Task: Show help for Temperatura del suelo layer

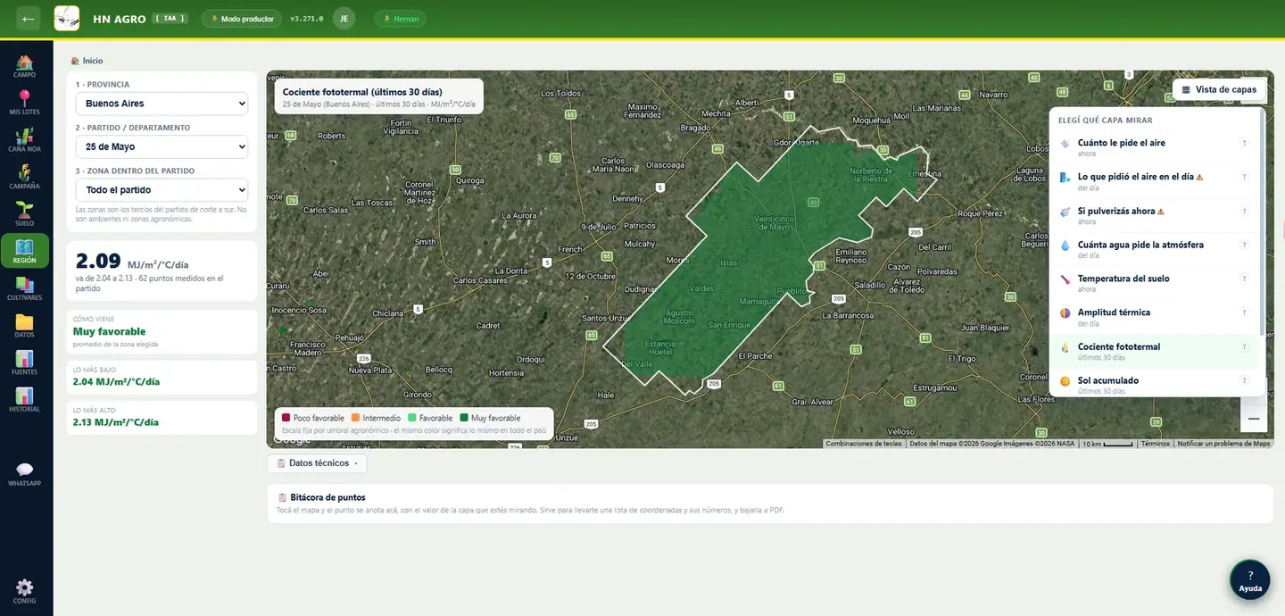Action: [1244, 279]
